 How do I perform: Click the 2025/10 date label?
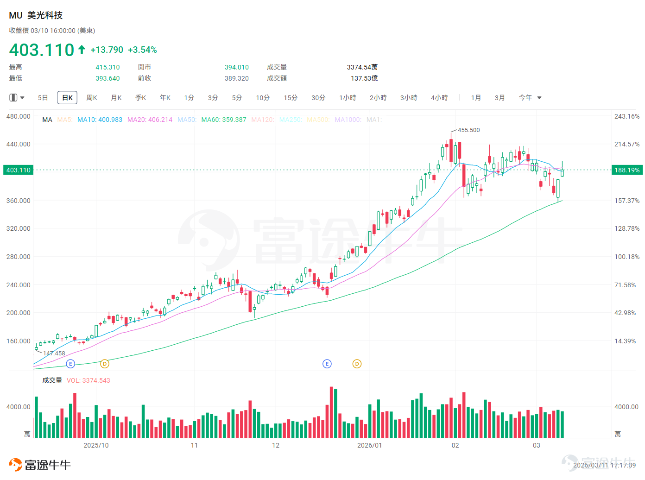tap(96, 445)
